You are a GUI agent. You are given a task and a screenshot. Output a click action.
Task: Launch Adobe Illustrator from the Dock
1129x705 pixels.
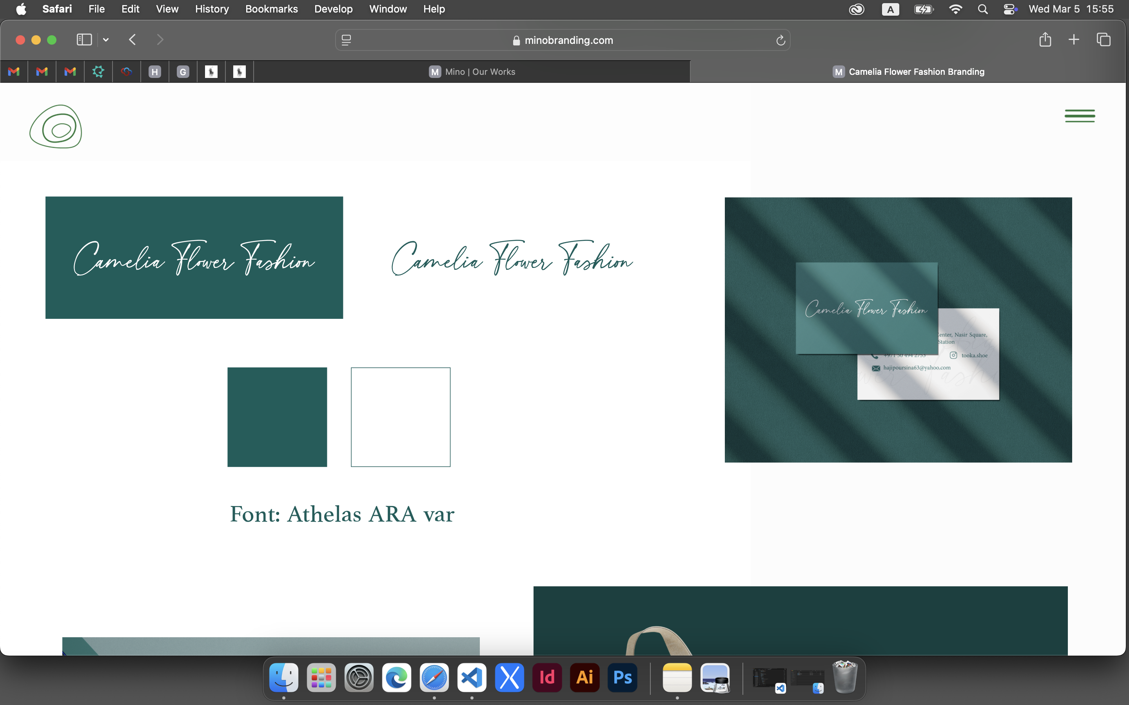tap(584, 677)
